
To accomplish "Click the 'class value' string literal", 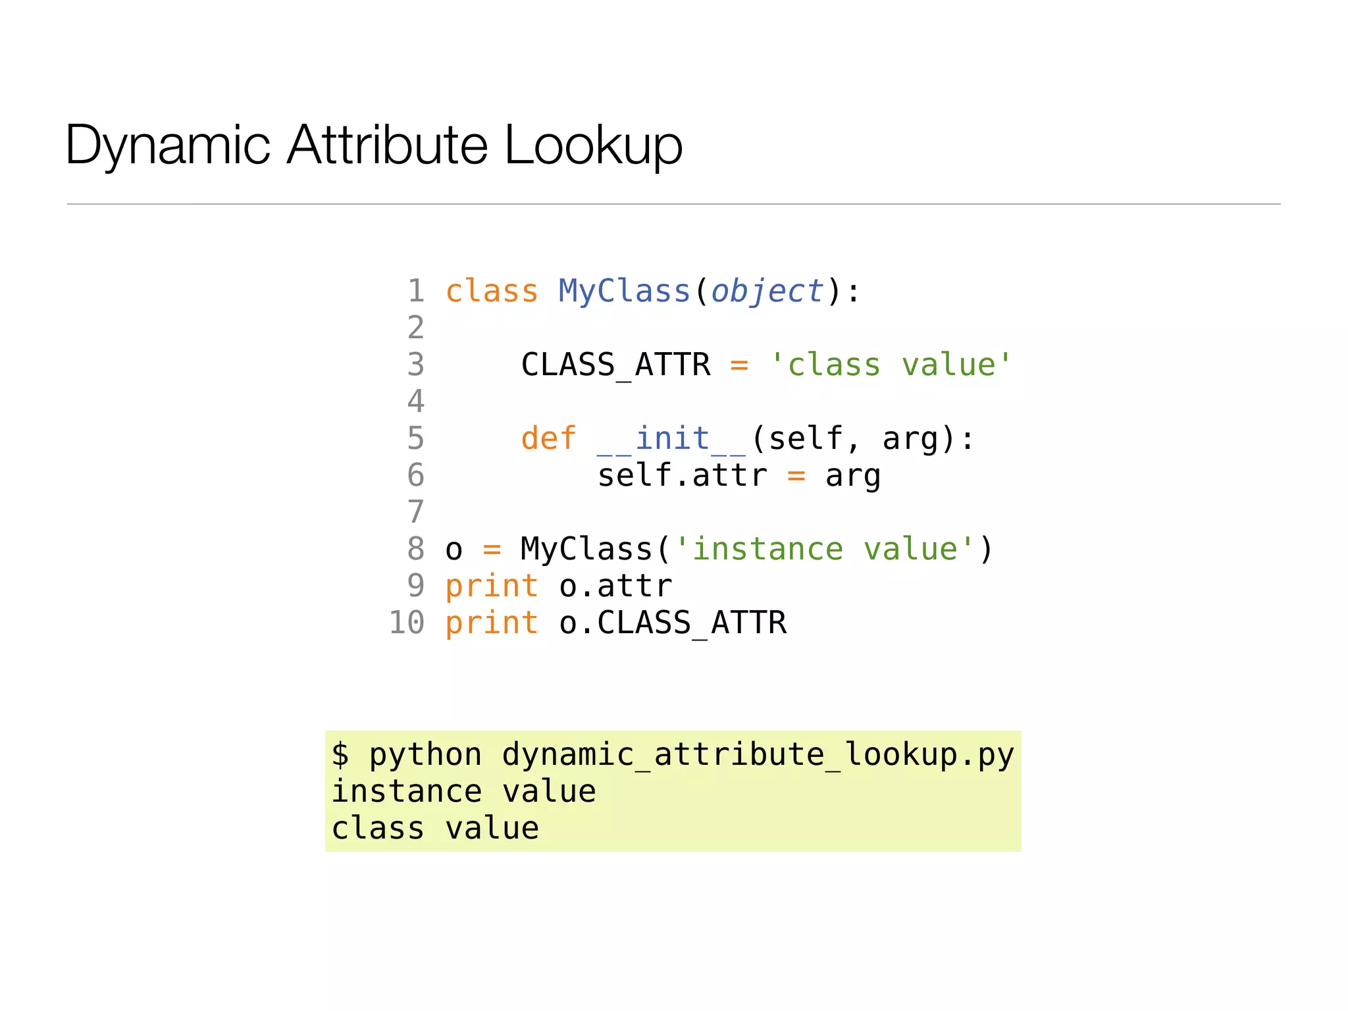I will (x=891, y=365).
